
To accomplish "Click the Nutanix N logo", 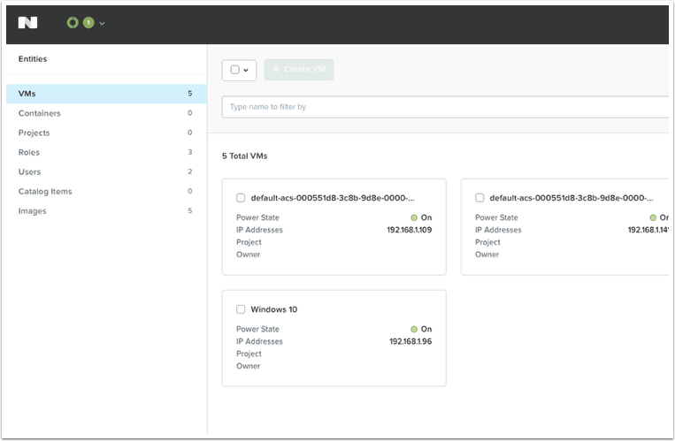I will point(27,23).
